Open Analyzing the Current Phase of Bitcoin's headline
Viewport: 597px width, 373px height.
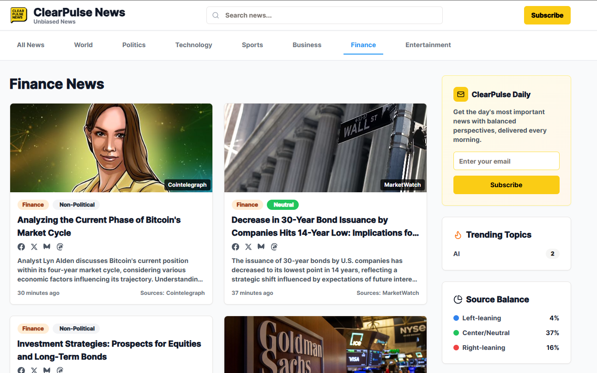[x=99, y=226]
